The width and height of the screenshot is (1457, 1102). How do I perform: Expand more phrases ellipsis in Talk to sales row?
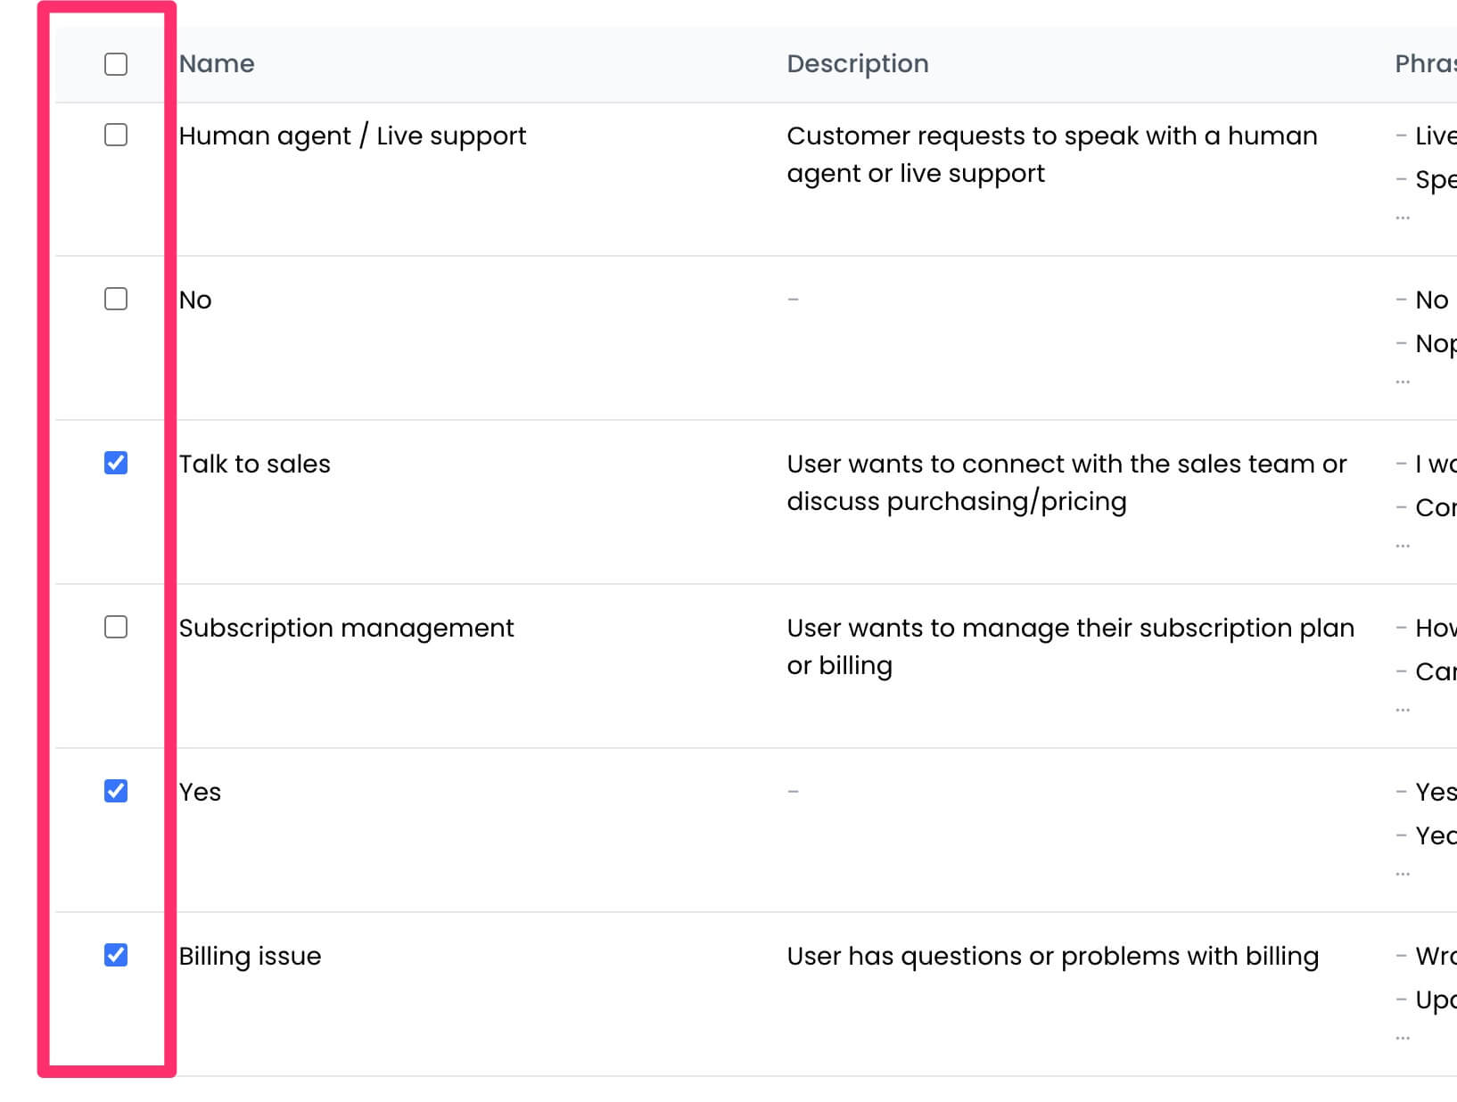(1403, 546)
